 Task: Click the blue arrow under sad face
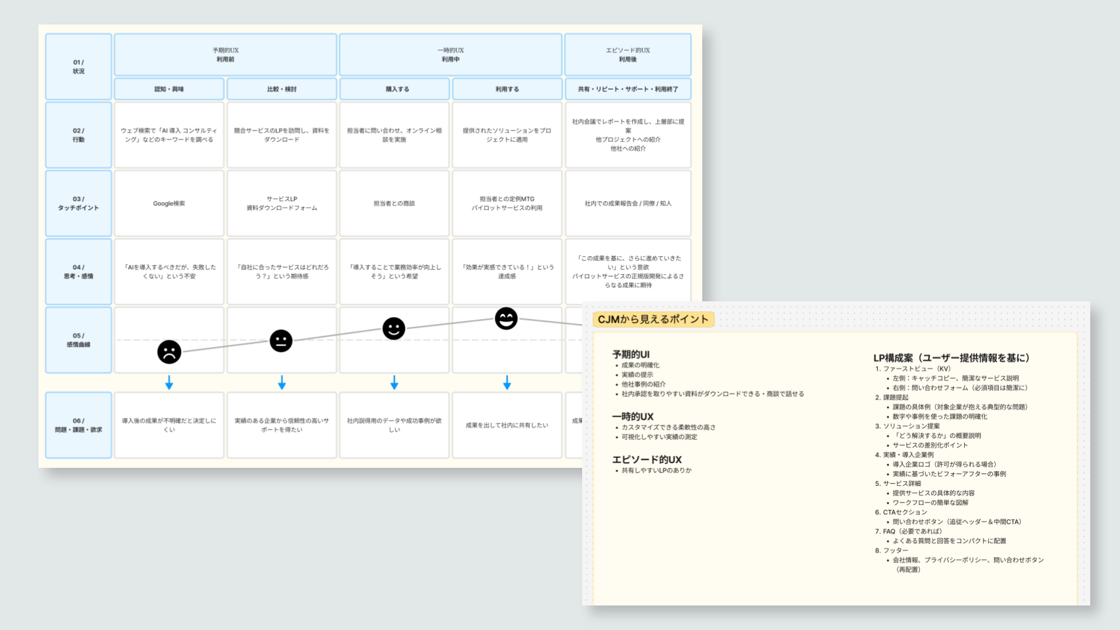coord(169,383)
